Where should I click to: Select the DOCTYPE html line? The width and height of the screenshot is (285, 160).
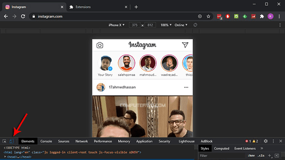pyautogui.click(x=17, y=148)
